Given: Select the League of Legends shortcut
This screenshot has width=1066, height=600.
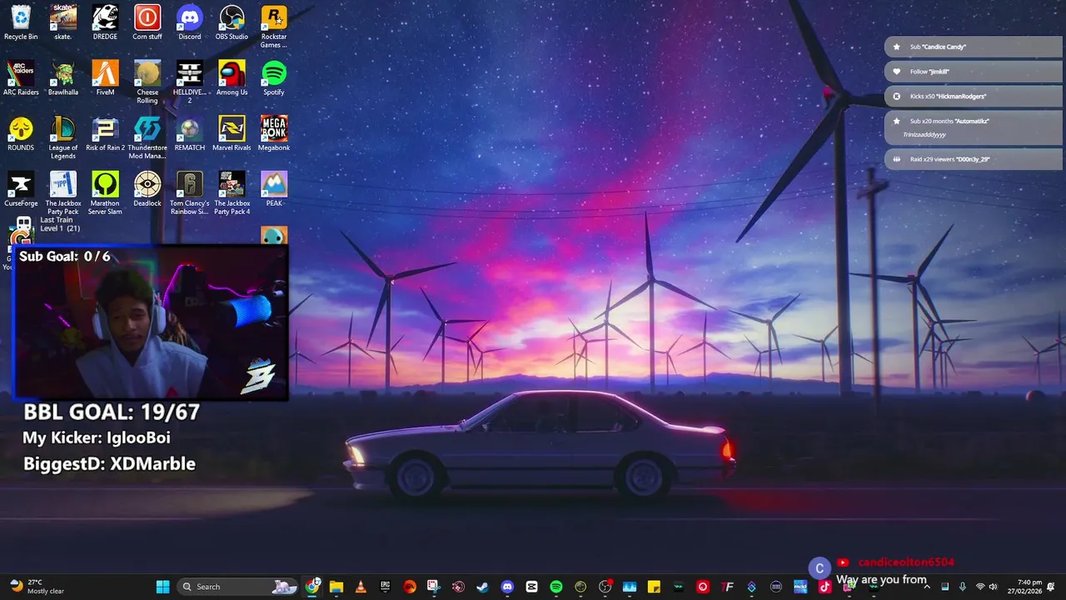Looking at the screenshot, I should pos(63,137).
